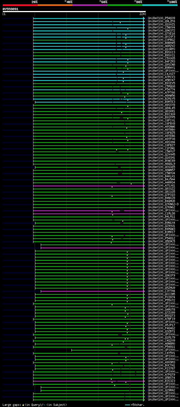Select the purple alignment bar for B3S3Z3
The height and width of the screenshot is (407, 180).
click(x=89, y=381)
